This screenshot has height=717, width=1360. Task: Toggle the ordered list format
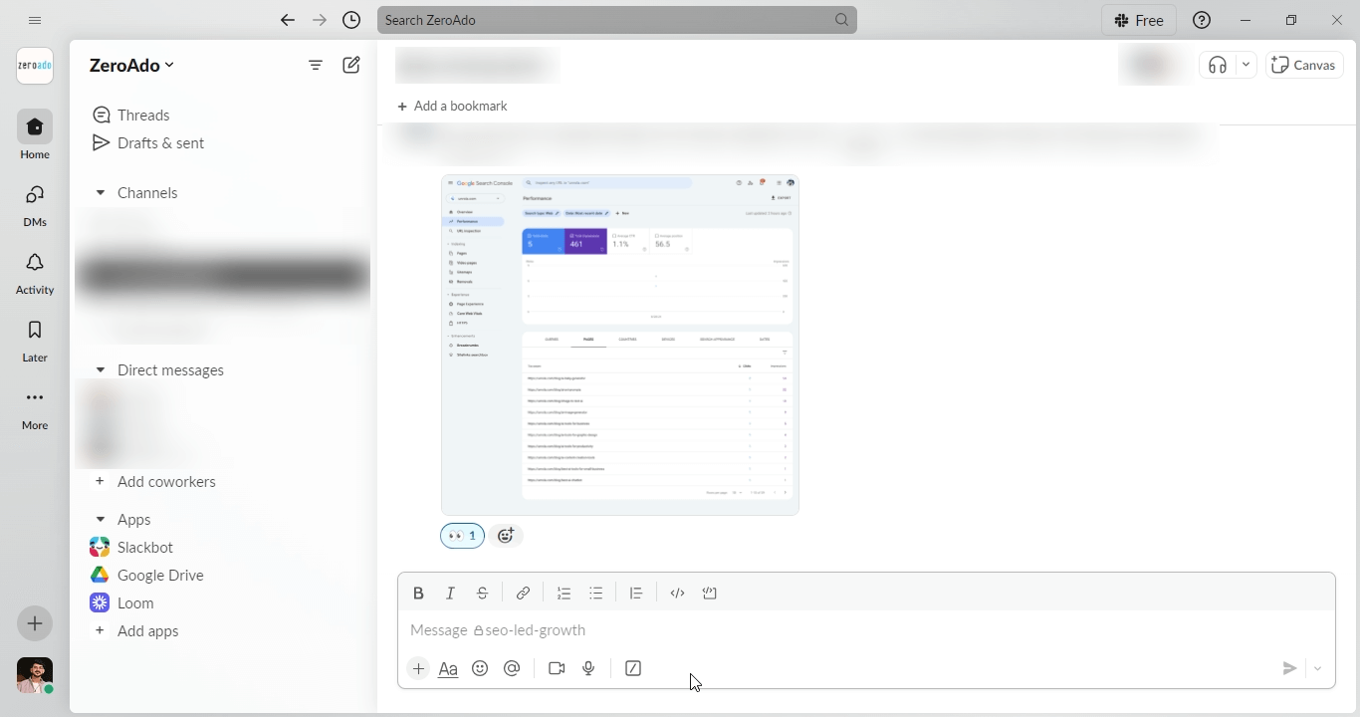564,593
